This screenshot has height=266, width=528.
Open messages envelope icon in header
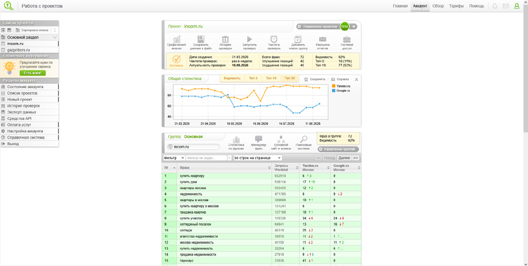(506, 6)
